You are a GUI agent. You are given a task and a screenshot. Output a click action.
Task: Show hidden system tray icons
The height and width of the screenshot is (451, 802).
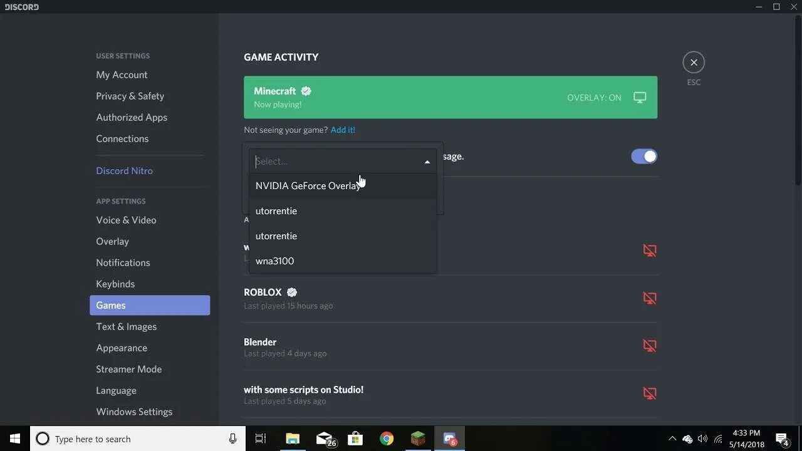(672, 438)
